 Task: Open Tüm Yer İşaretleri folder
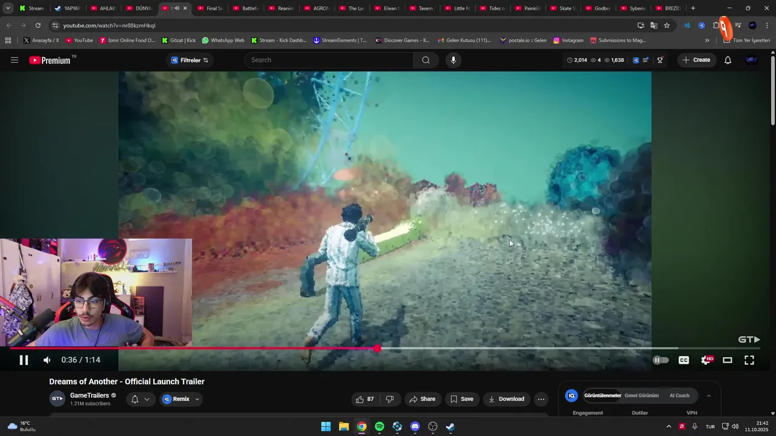click(746, 41)
